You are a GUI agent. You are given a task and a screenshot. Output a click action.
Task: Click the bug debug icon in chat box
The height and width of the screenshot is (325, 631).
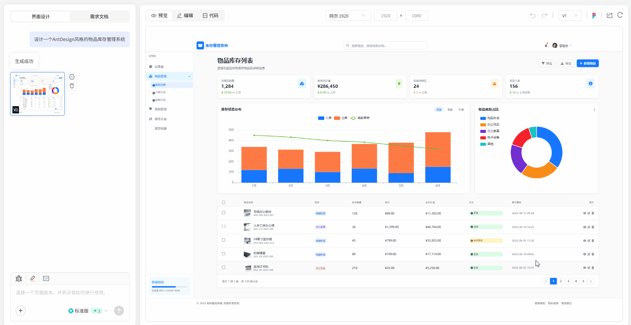pos(19,279)
